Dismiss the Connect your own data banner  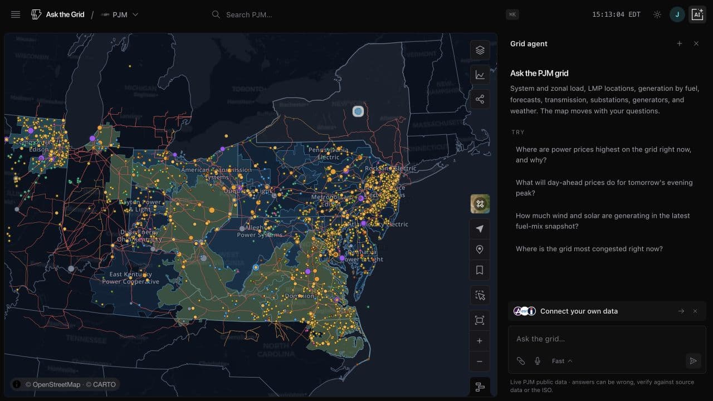695,311
